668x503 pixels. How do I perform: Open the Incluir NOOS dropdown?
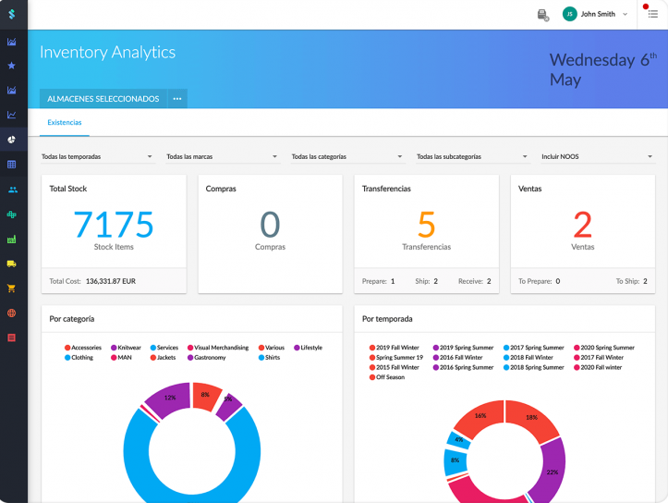597,157
